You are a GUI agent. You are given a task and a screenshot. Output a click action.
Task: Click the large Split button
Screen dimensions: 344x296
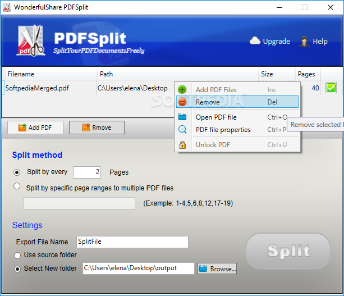pyautogui.click(x=288, y=251)
